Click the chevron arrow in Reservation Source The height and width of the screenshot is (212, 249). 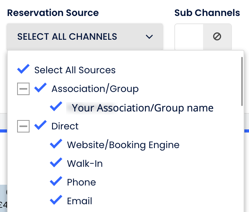point(149,37)
